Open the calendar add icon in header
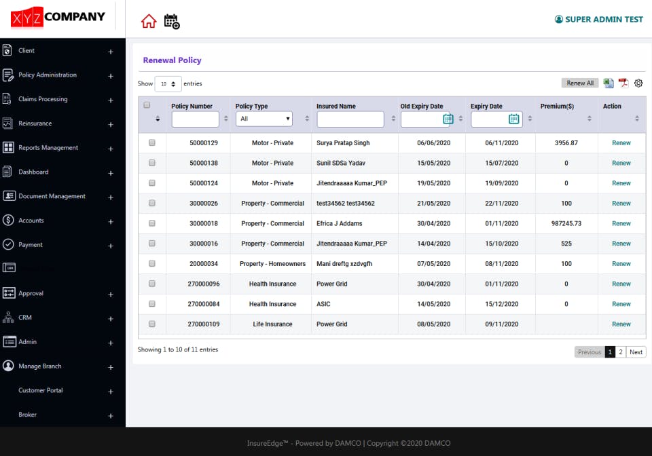 (172, 21)
